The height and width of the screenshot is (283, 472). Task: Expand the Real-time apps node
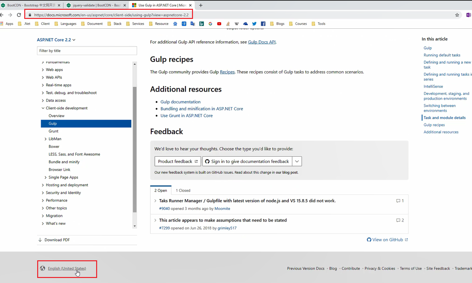43,85
